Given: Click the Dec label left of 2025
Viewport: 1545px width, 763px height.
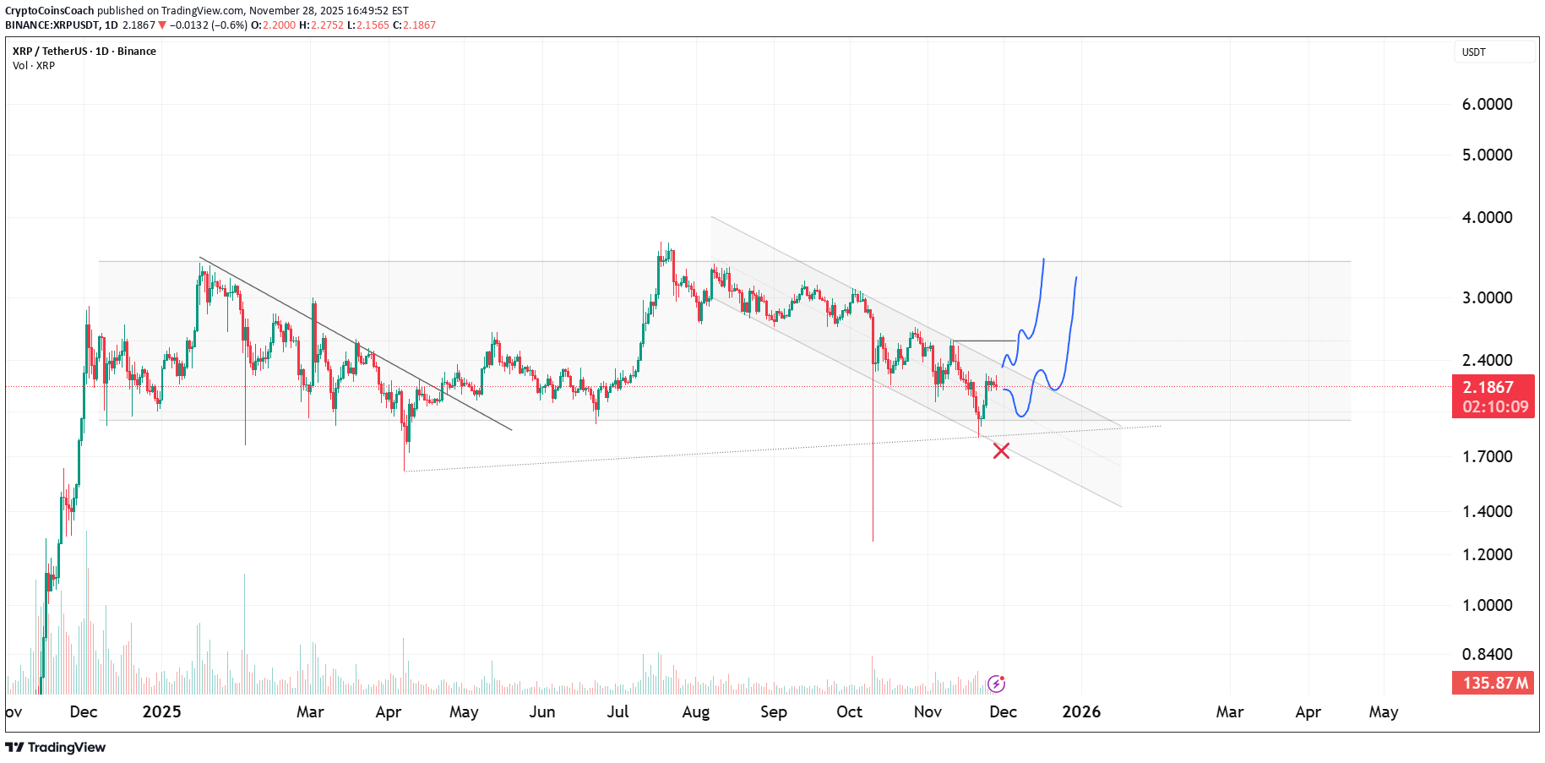Looking at the screenshot, I should click(x=83, y=711).
